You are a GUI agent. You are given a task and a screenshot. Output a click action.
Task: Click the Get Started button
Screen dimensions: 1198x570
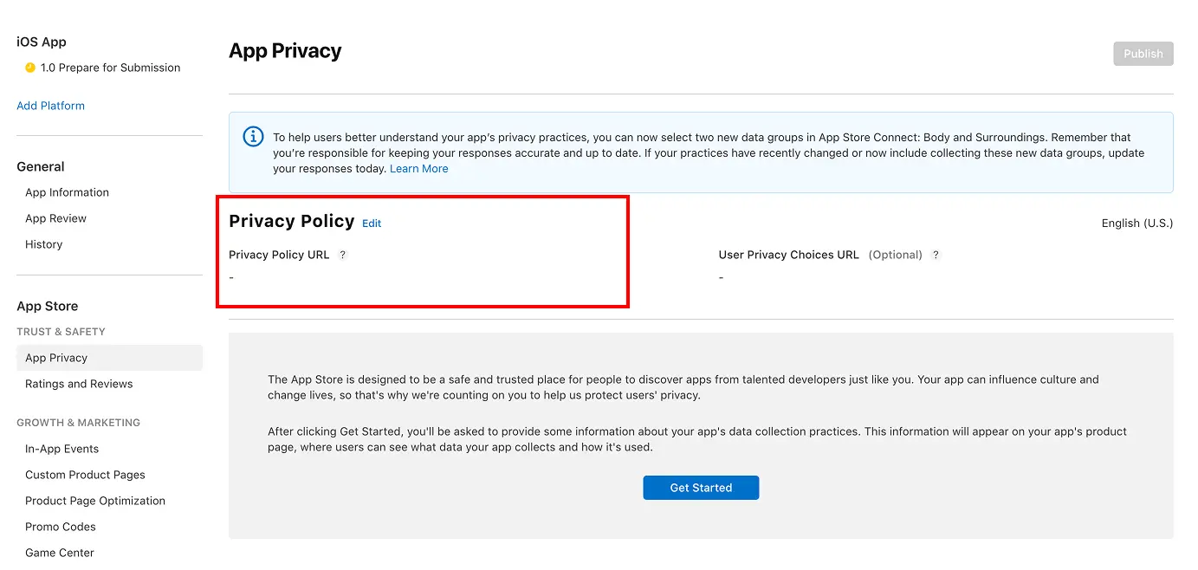(x=701, y=488)
